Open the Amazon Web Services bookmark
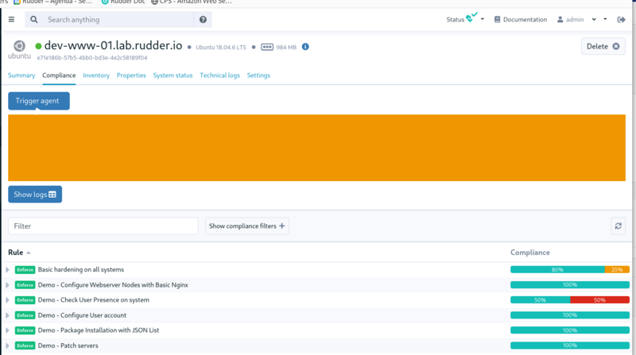 [192, 2]
